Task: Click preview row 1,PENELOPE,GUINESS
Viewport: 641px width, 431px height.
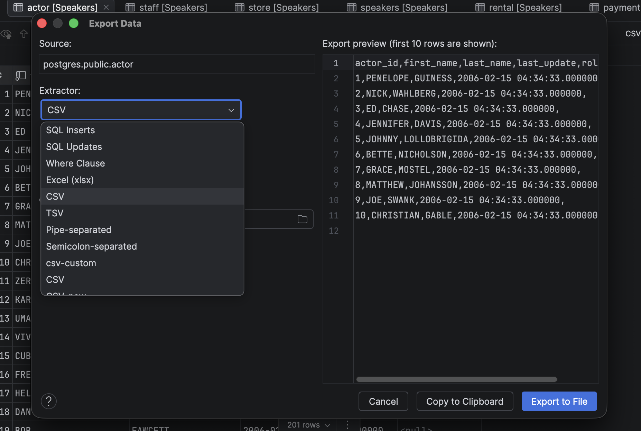Action: pos(476,78)
